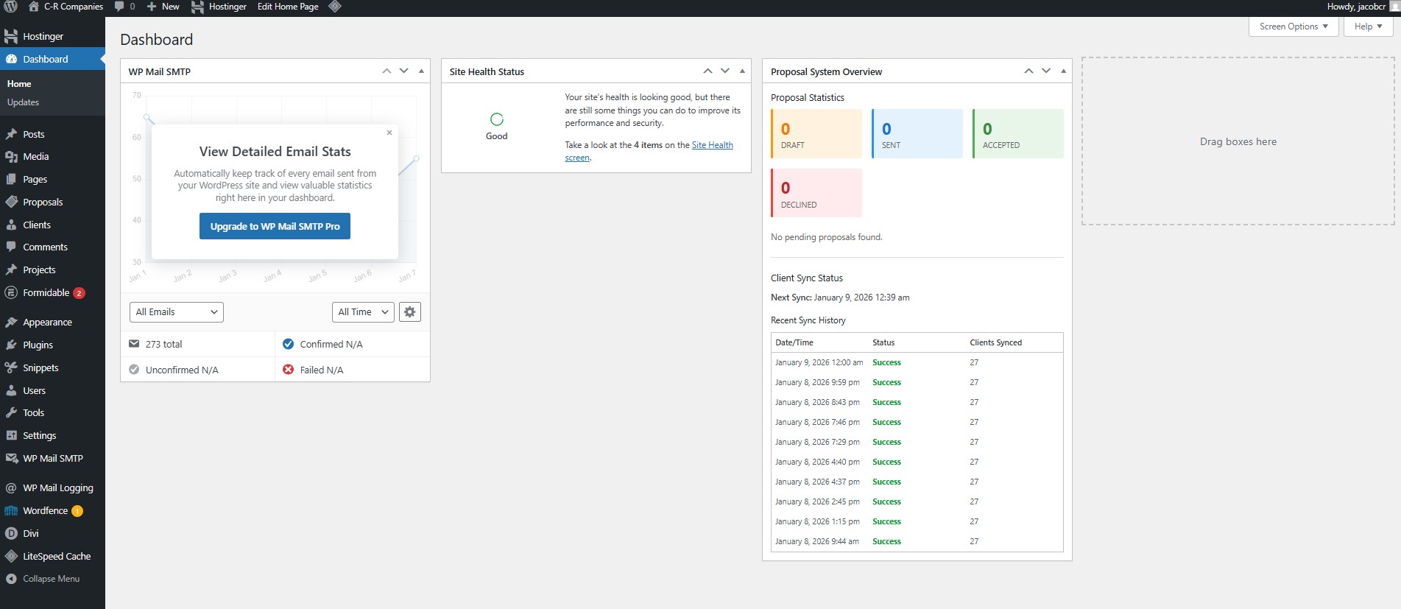Go to Updates submenu
1401x609 pixels.
23,102
